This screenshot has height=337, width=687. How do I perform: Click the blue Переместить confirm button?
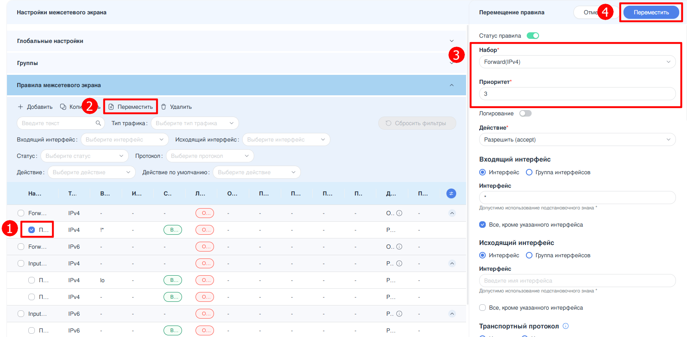point(651,12)
